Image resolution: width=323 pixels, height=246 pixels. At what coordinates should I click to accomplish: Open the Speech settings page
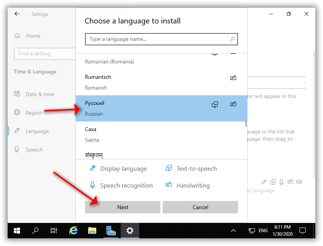[x=34, y=150]
